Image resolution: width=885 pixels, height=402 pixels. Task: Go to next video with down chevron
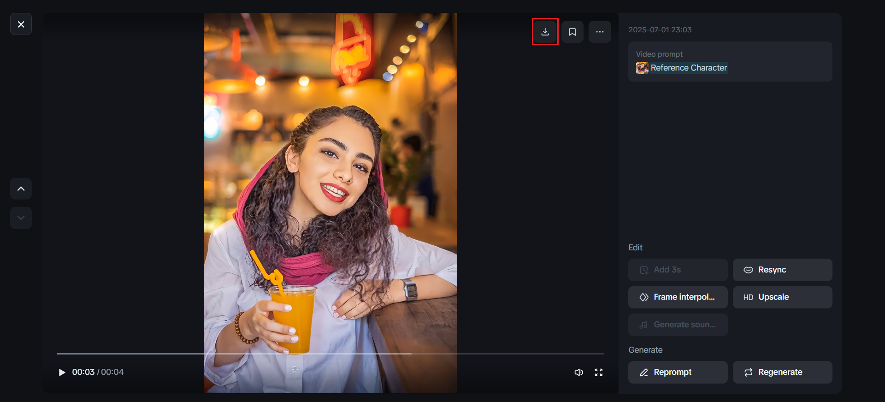click(21, 218)
